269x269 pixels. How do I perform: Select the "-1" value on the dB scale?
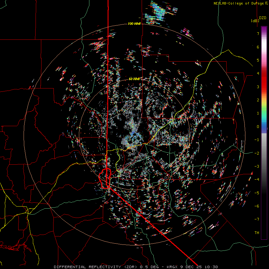pyautogui.click(x=257, y=140)
